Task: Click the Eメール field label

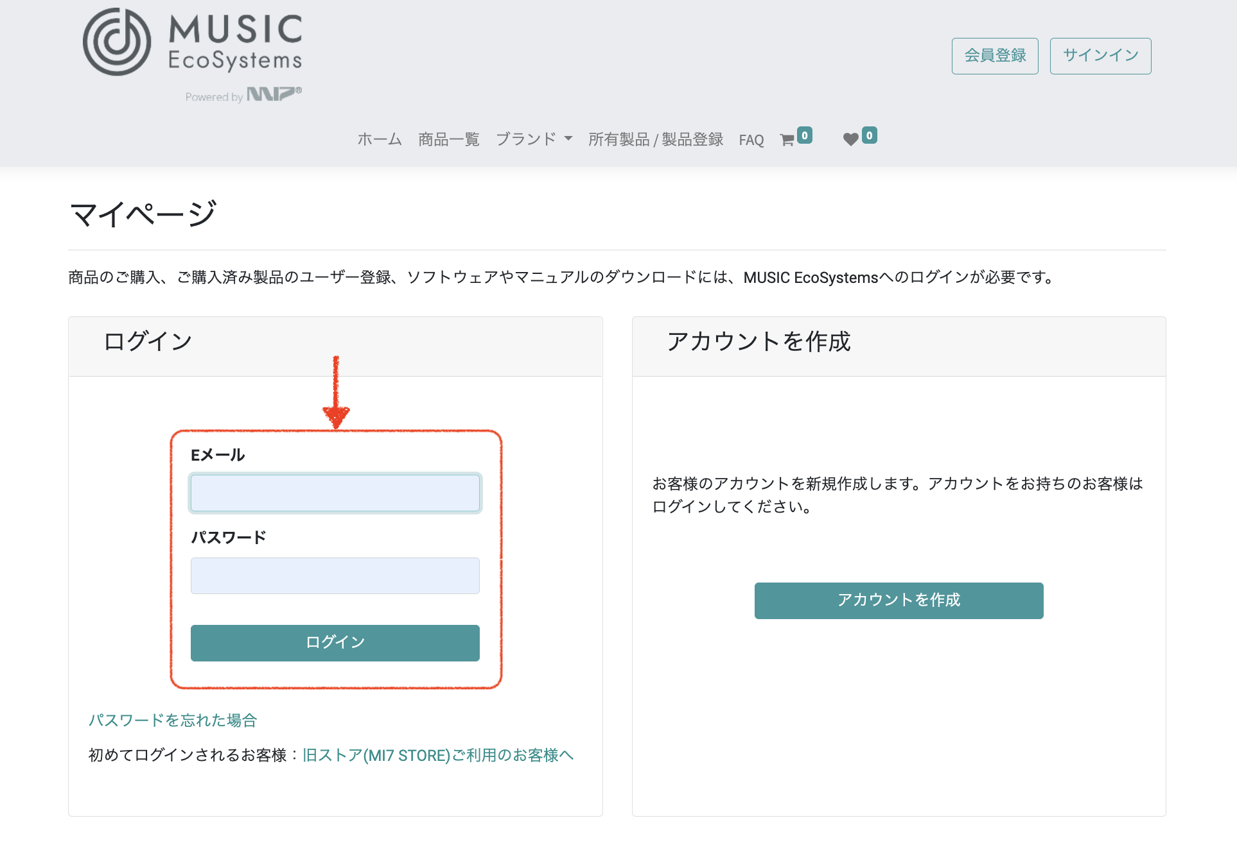Action: (218, 455)
